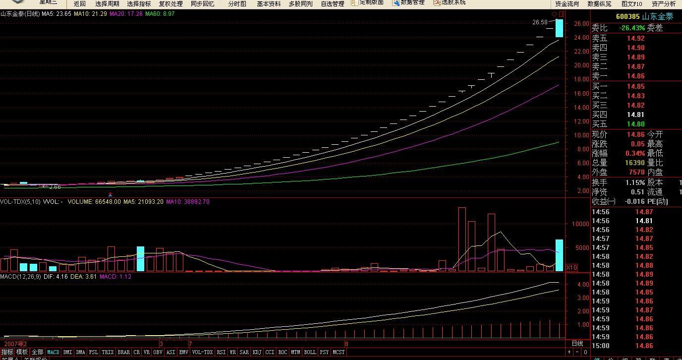Select the BOLL indicator tab

click(310, 352)
